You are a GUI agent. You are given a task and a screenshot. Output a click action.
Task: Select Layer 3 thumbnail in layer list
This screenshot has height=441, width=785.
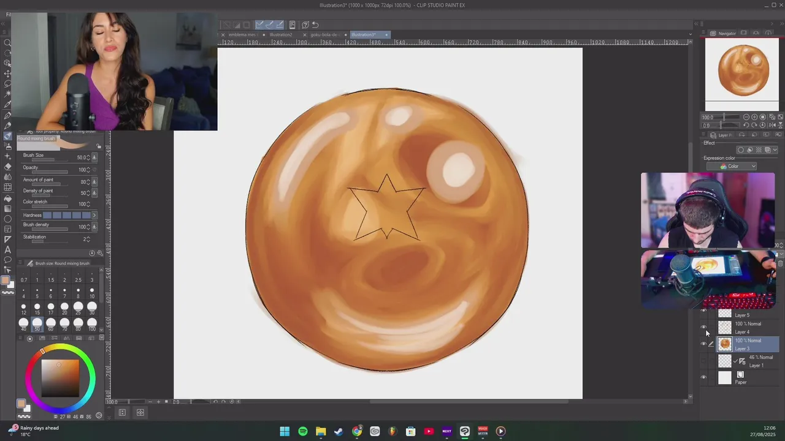725,344
